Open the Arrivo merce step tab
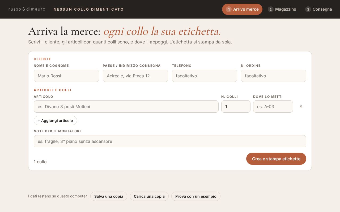 [x=242, y=9]
